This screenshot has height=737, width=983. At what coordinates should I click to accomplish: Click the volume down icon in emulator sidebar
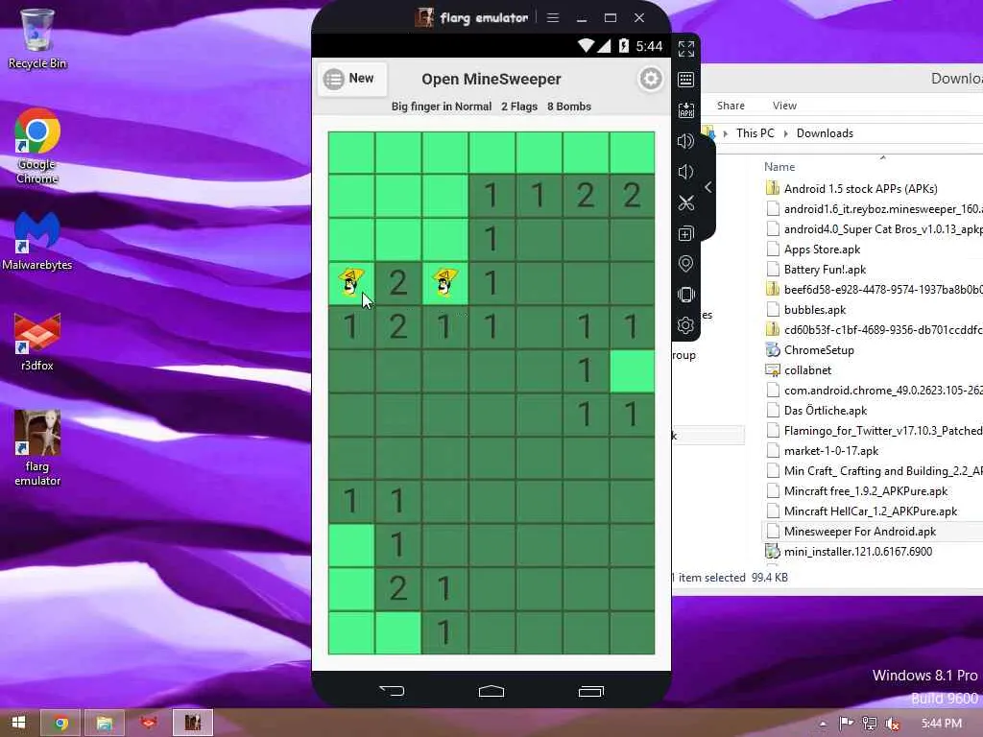685,172
